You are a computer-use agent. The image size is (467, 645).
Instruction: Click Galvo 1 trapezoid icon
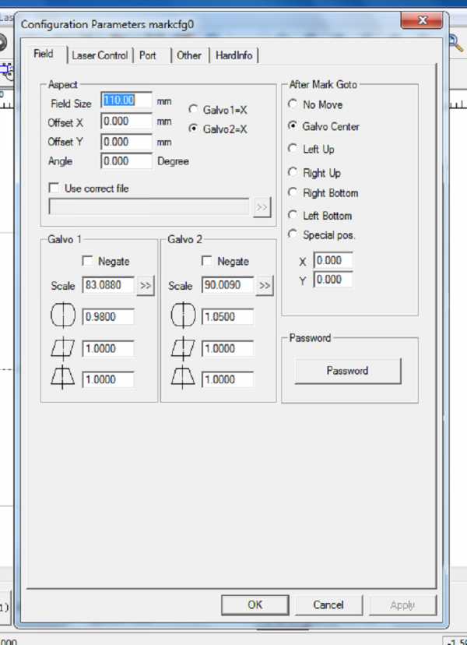[63, 377]
